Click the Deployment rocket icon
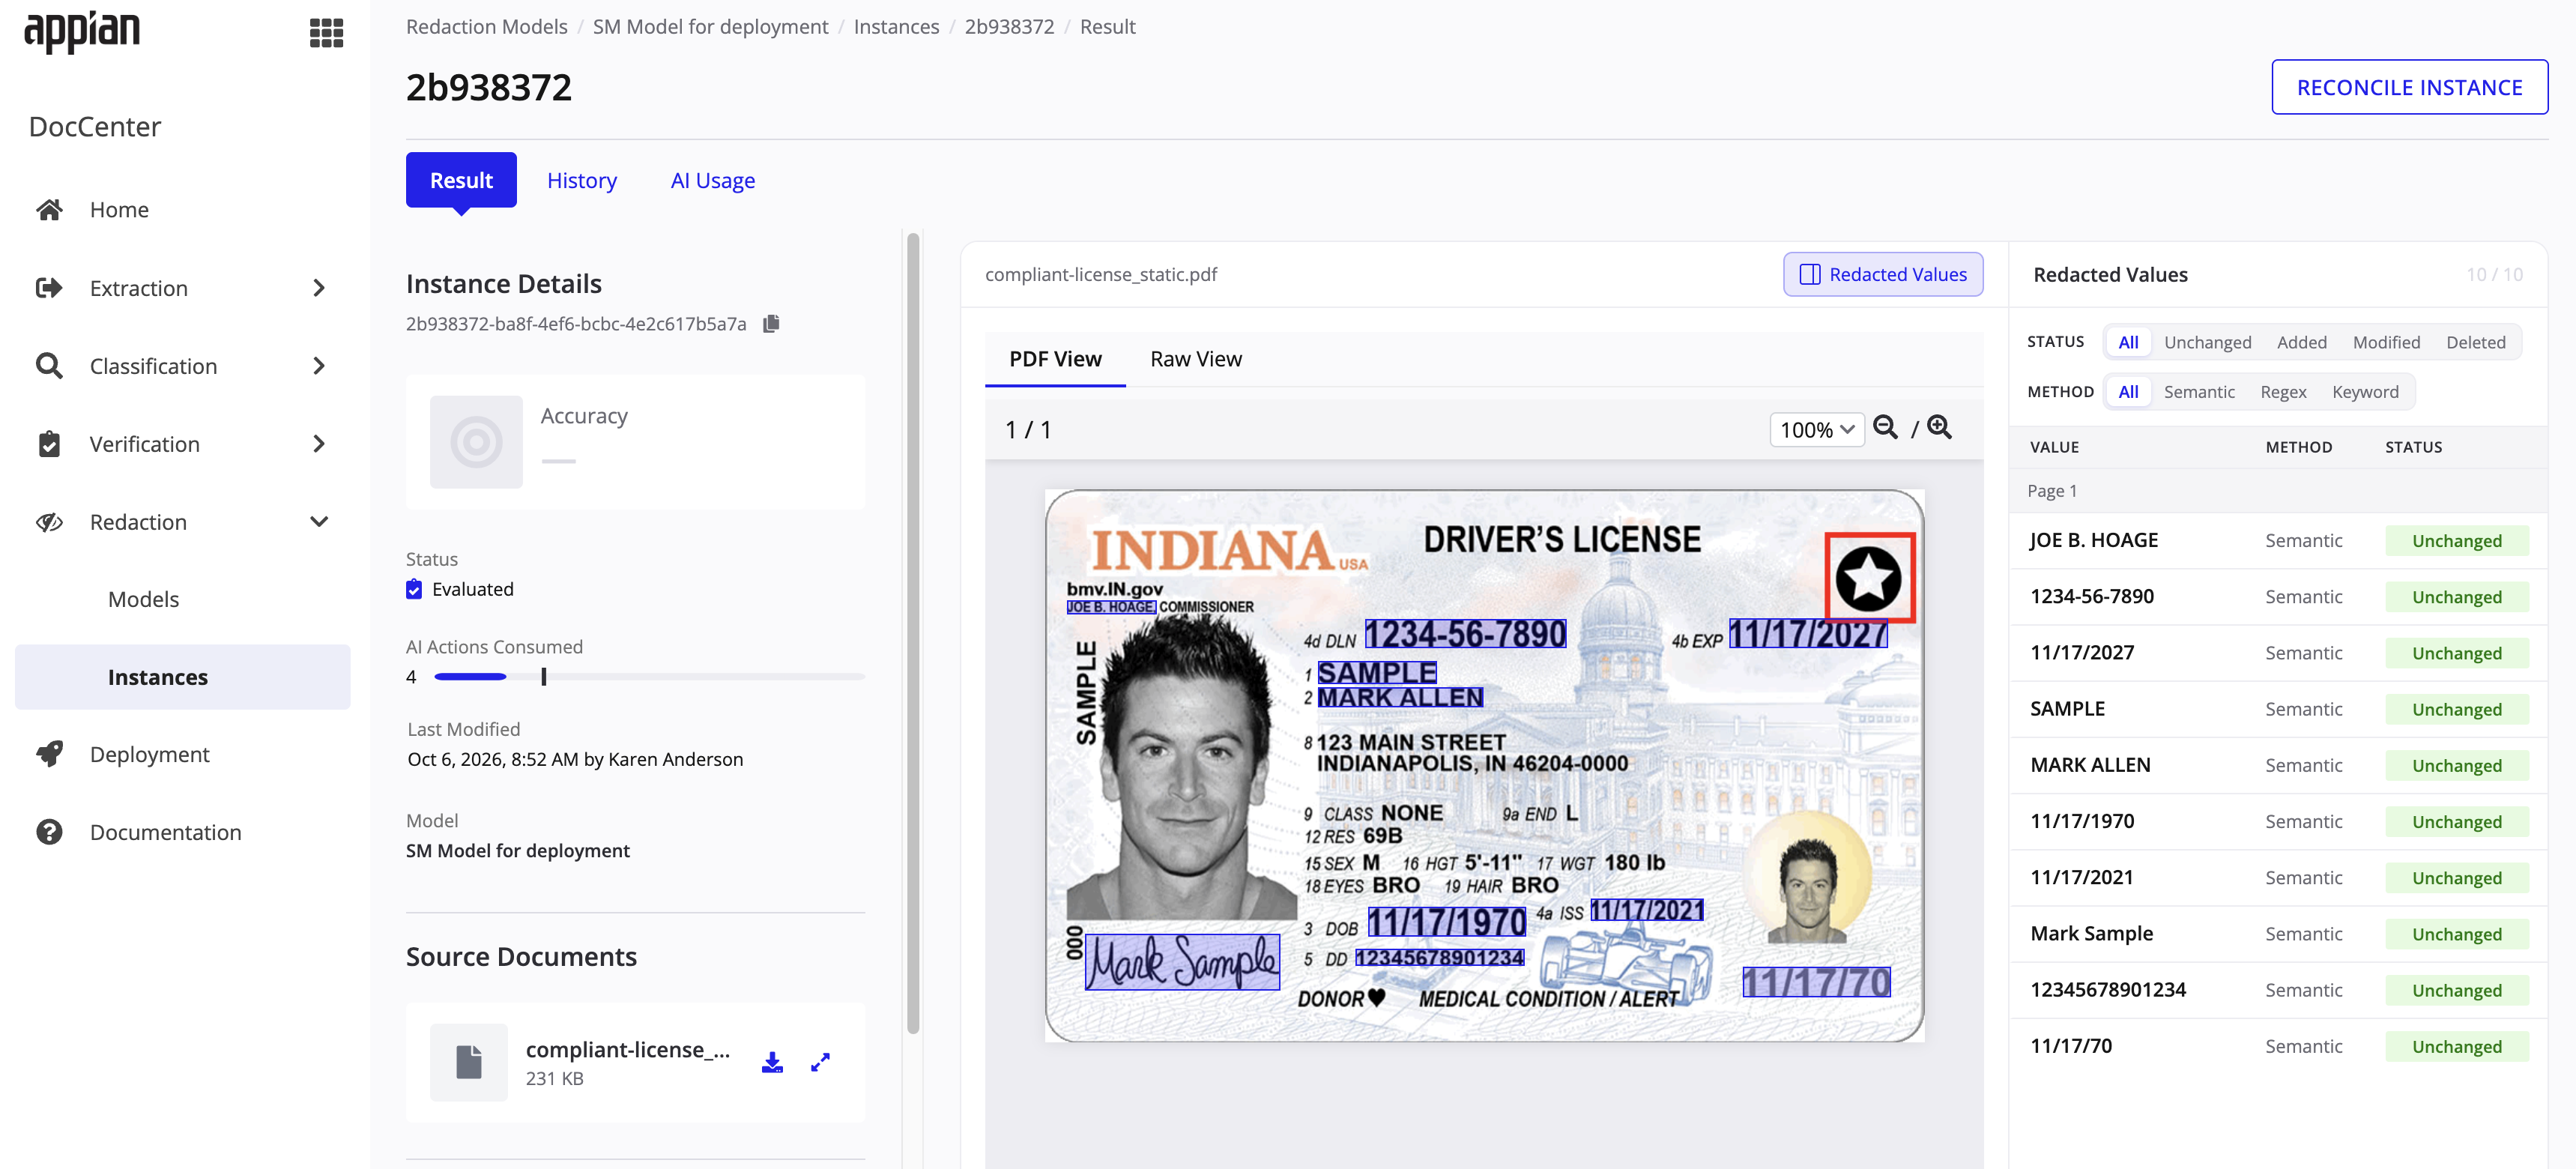The width and height of the screenshot is (2576, 1169). [x=49, y=754]
